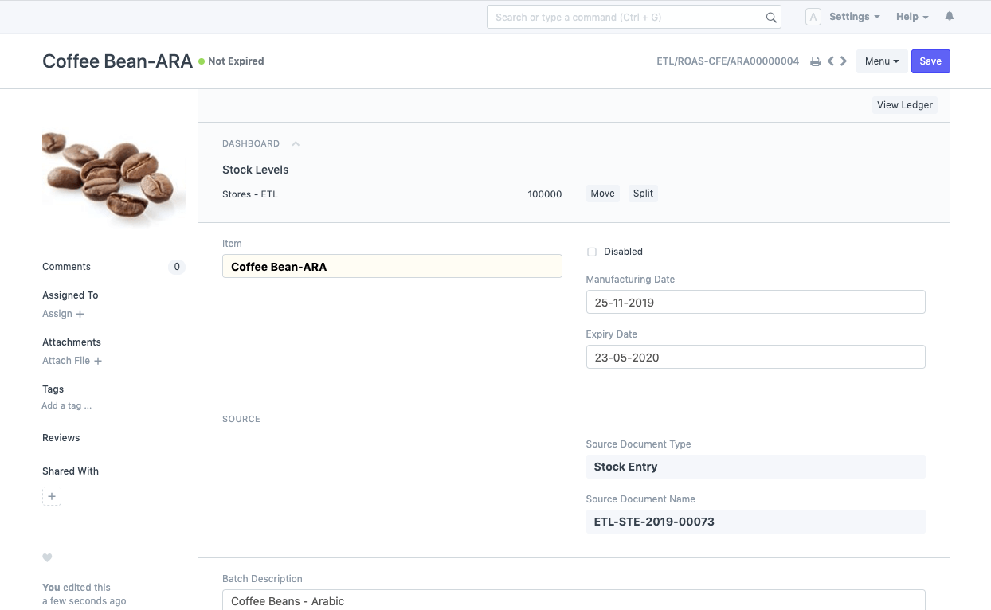Open the Settings dropdown

point(854,17)
